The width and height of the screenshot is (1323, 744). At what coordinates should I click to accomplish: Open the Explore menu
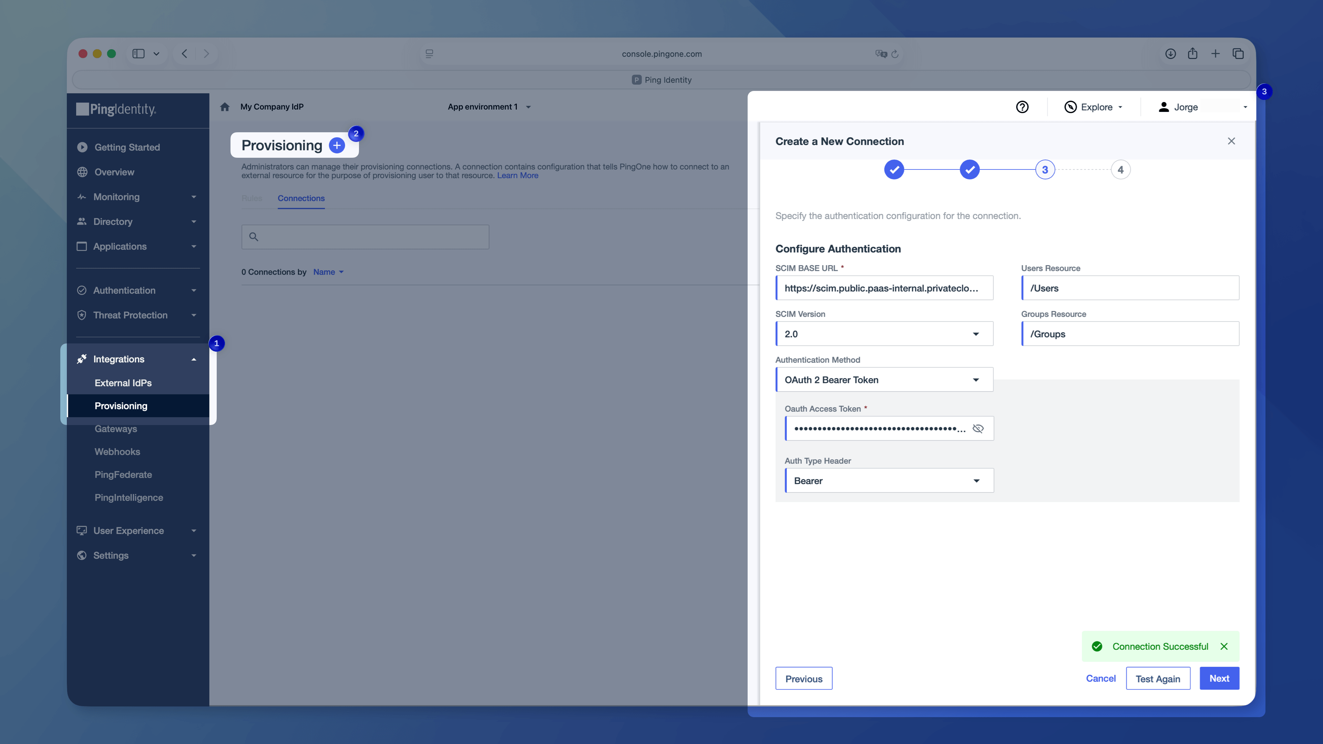click(1094, 107)
